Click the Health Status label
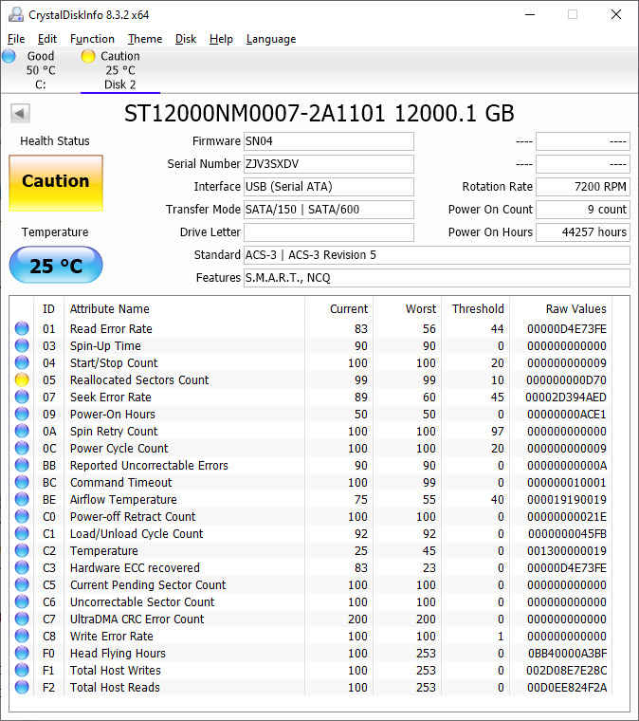This screenshot has width=639, height=721. pos(55,141)
